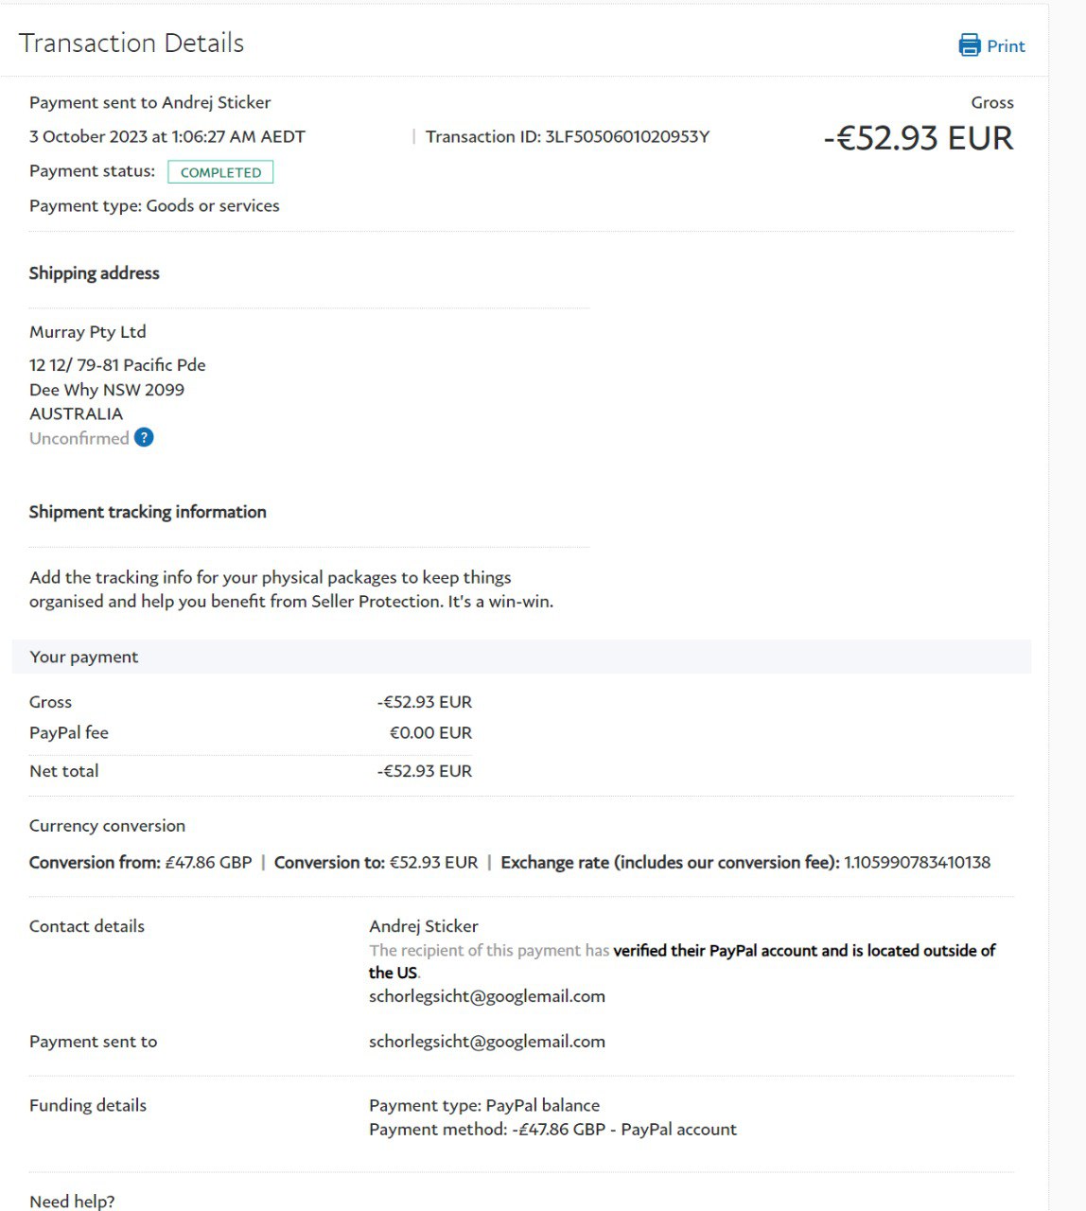Click the Murray Pty Ltd shipping name

pos(88,331)
